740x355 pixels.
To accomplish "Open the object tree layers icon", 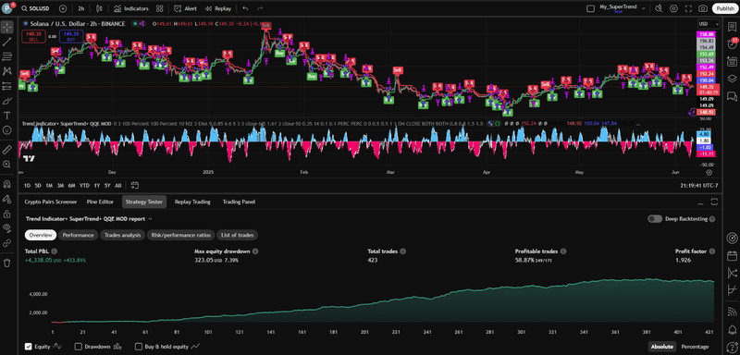I will pos(732,79).
